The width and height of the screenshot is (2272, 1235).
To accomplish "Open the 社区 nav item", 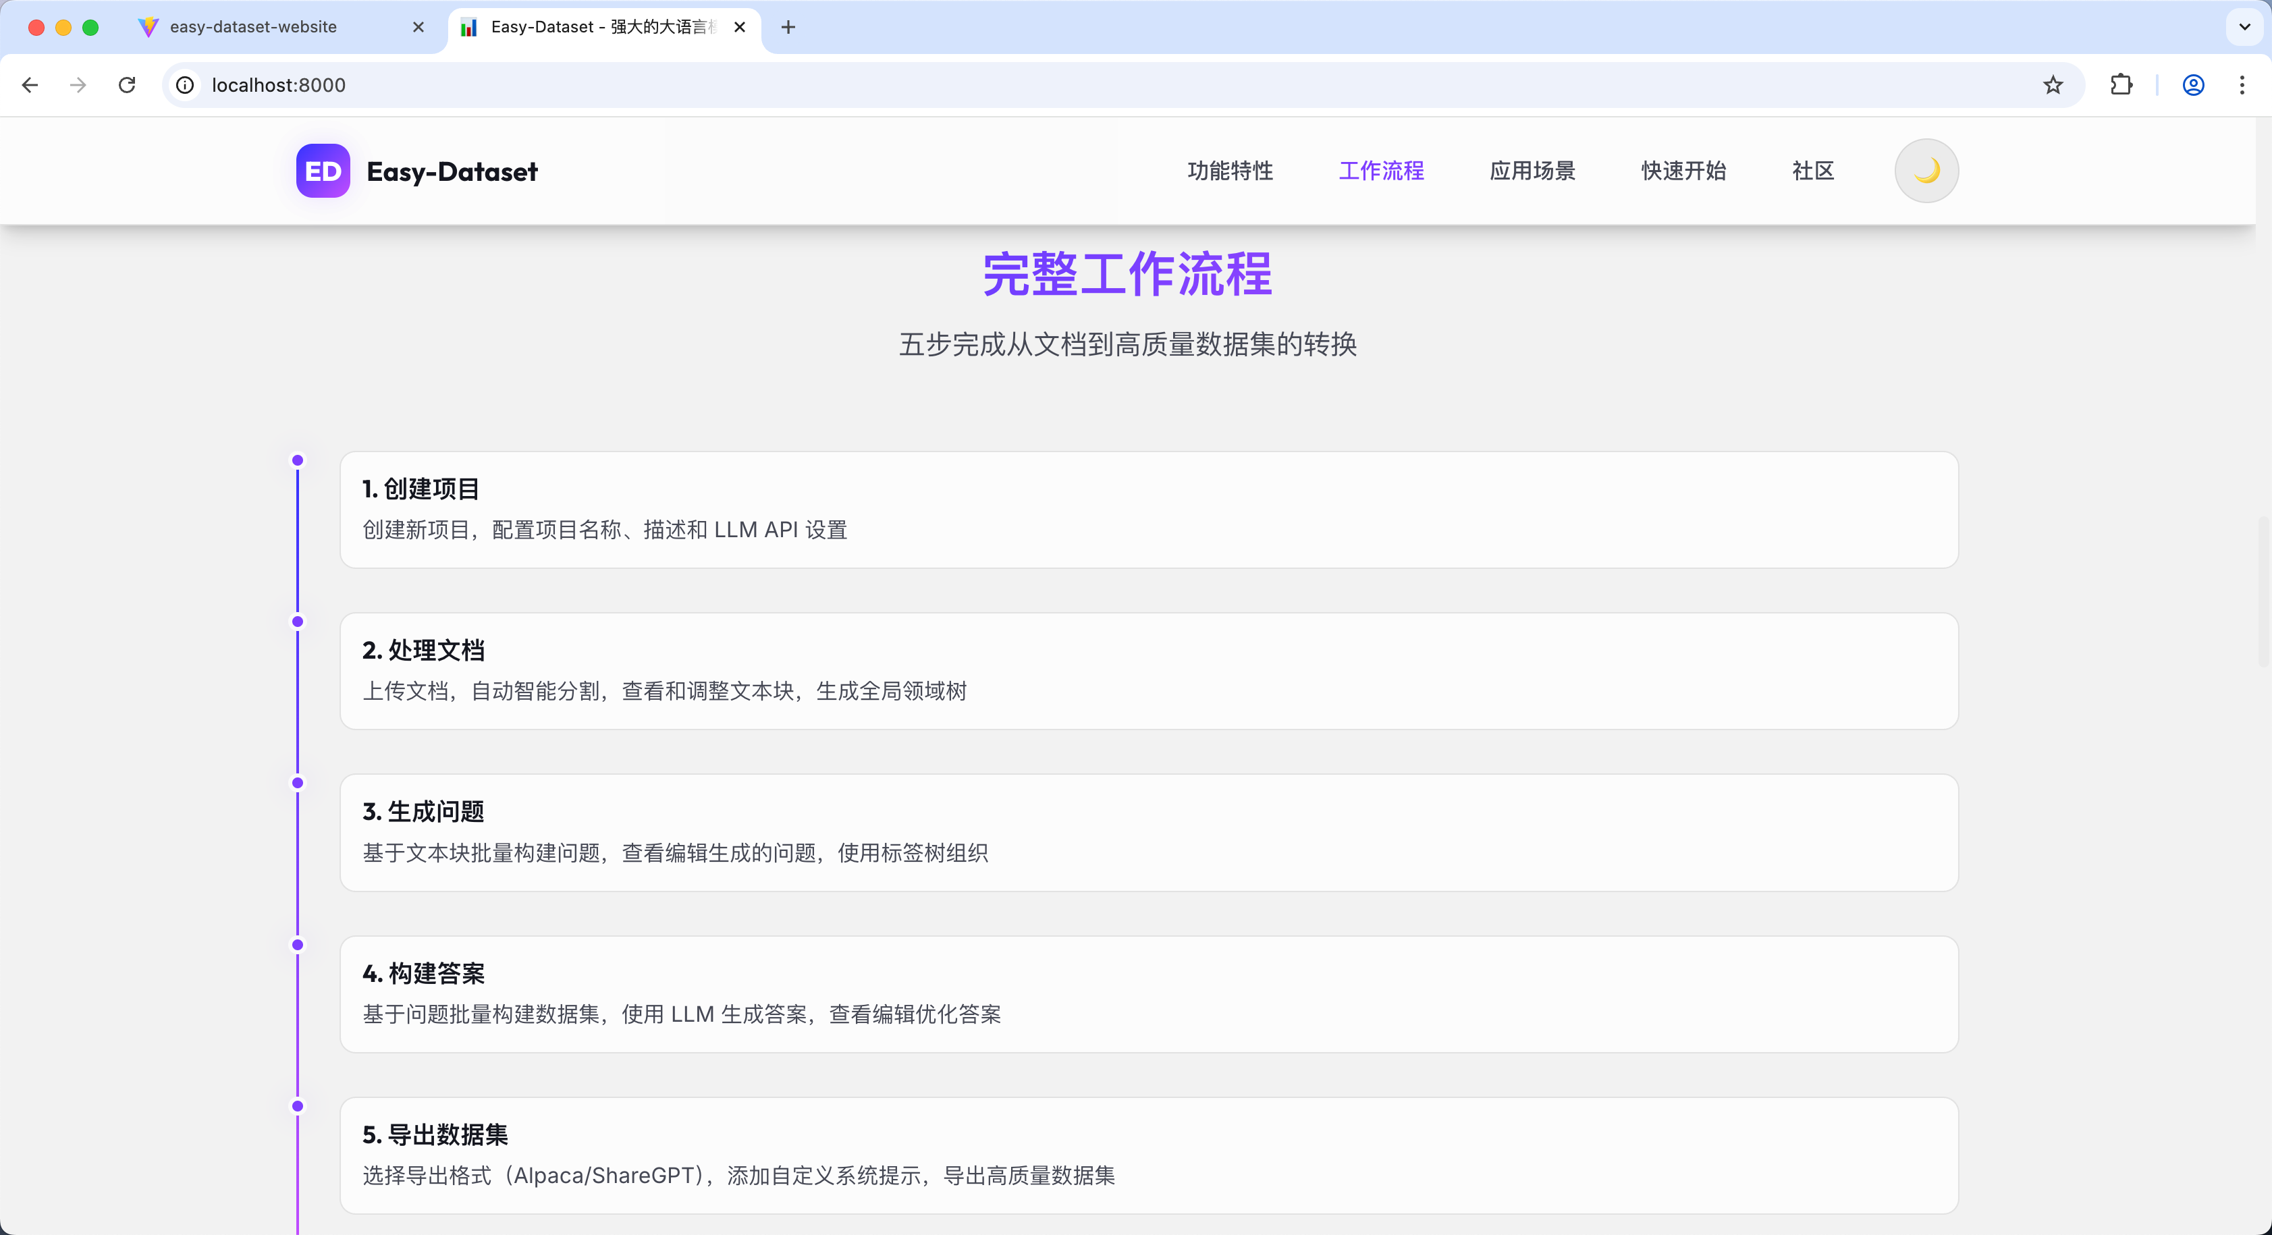I will click(x=1812, y=170).
